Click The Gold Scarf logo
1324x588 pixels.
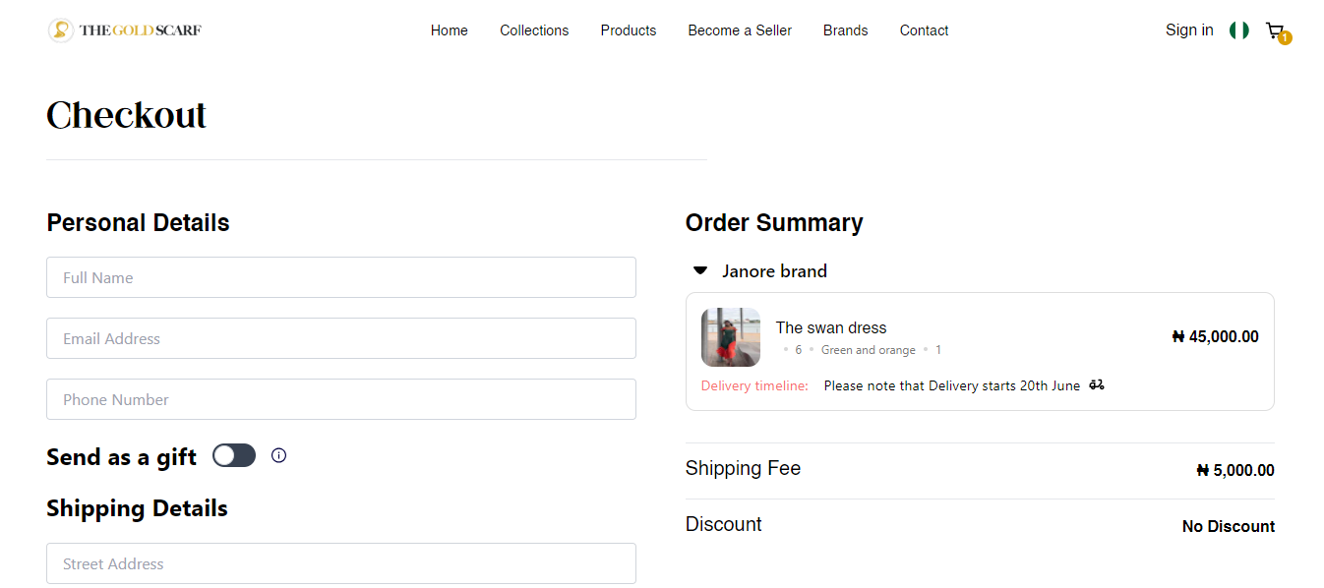coord(125,30)
